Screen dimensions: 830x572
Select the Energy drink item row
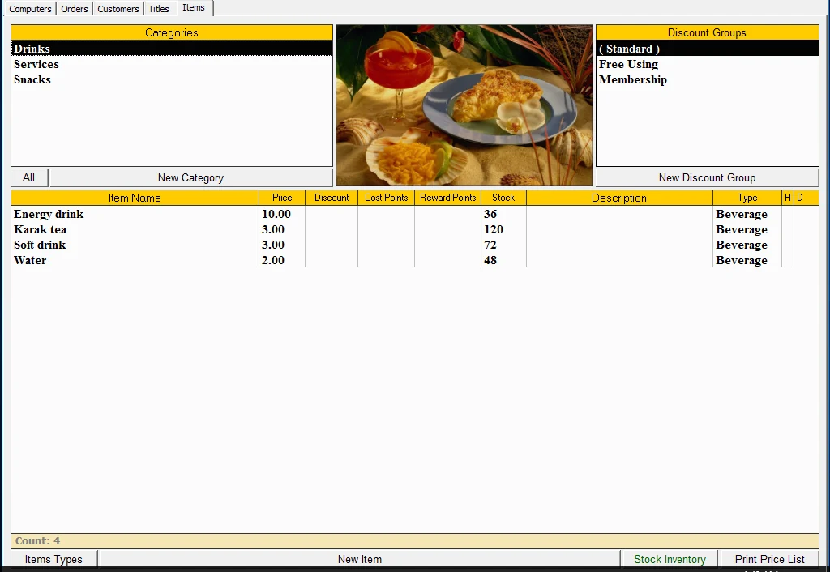pyautogui.click(x=415, y=214)
